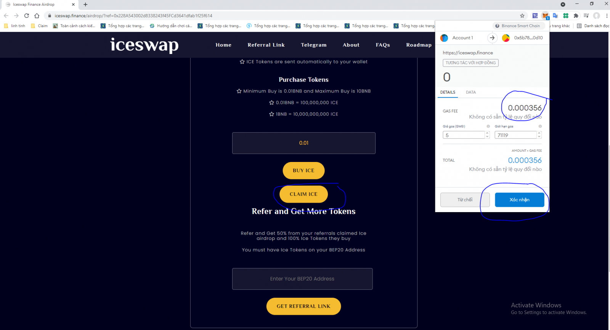Click the Account 1 avatar icon
Screen dimensions: 610x330
tap(444, 38)
